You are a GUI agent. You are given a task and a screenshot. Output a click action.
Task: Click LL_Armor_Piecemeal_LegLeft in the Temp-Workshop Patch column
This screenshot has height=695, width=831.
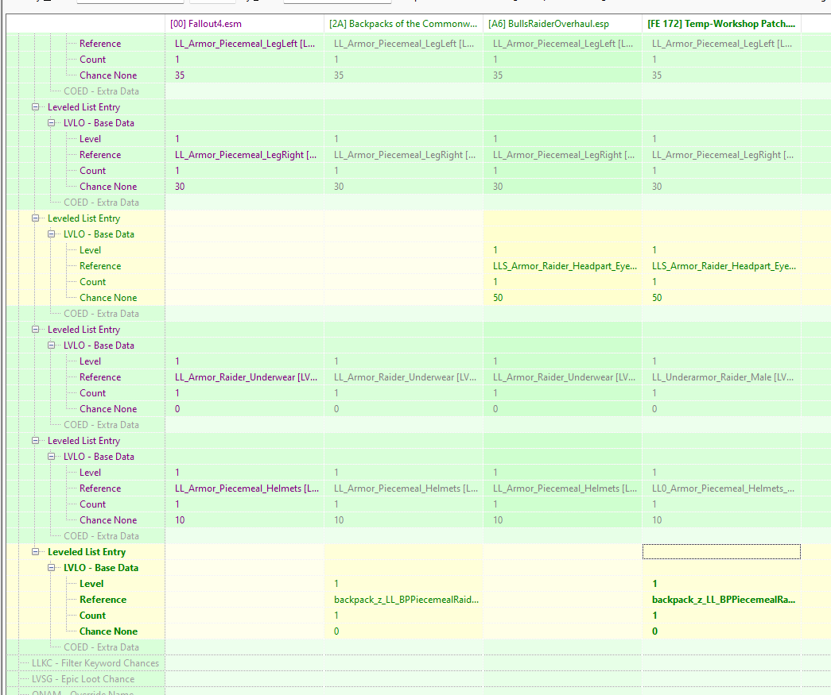tap(722, 44)
